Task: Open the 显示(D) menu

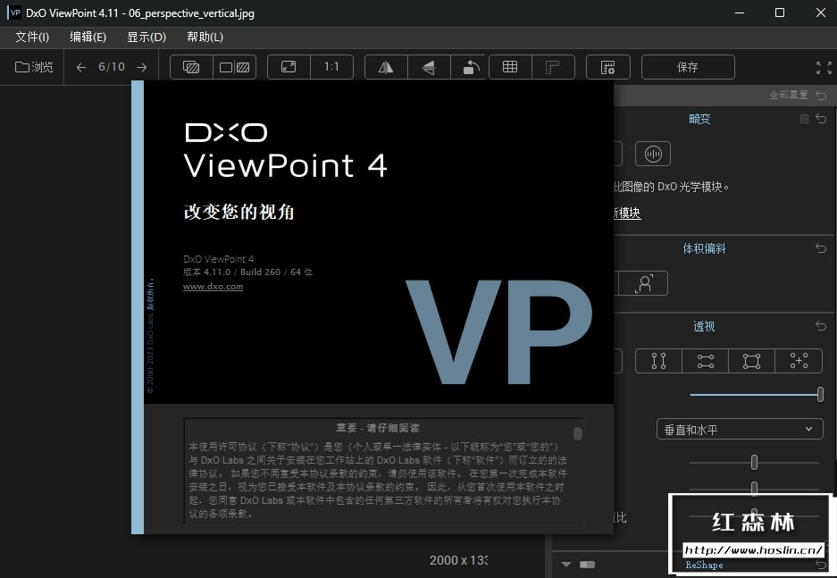Action: click(x=146, y=37)
